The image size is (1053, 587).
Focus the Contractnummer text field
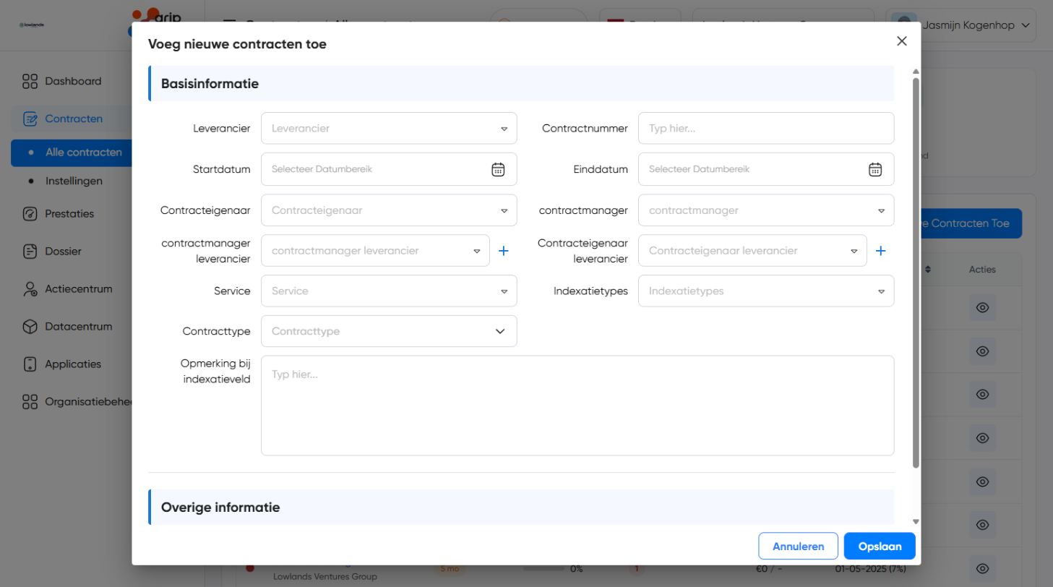765,128
